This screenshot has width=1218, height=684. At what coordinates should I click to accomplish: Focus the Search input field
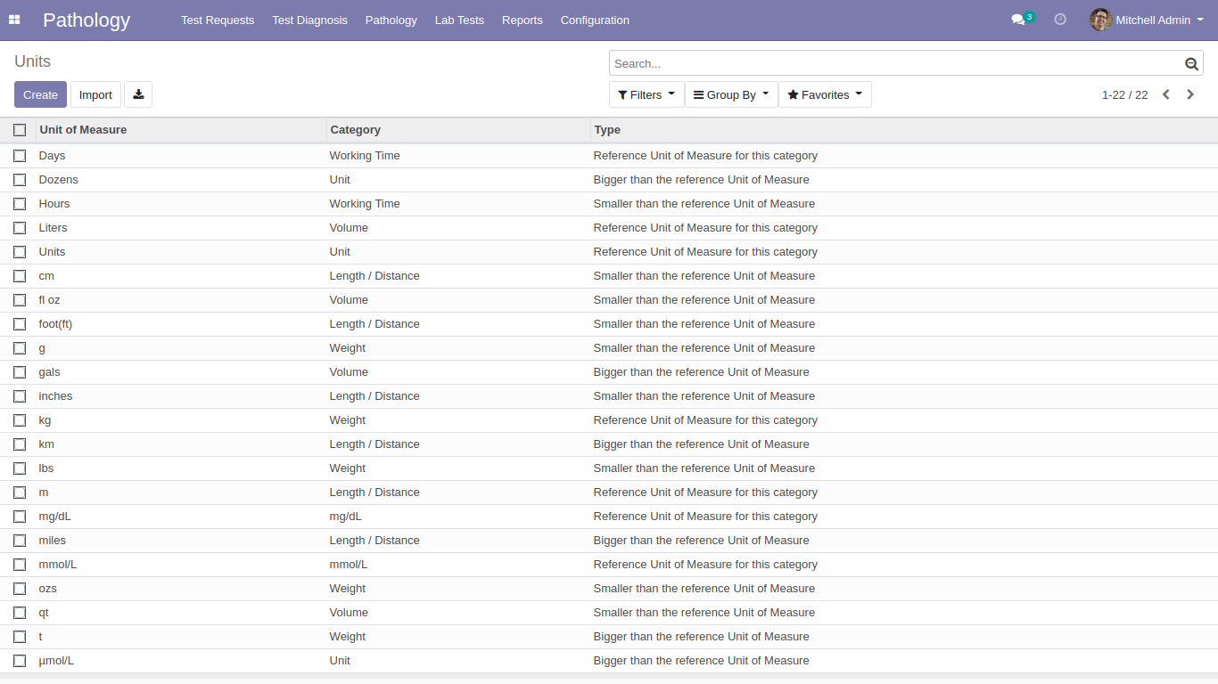(x=892, y=63)
